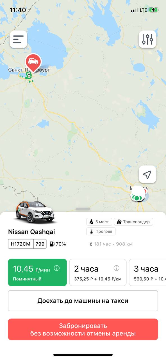This screenshot has width=166, height=359.
Task: Open the hamburger menu
Action: [19, 39]
